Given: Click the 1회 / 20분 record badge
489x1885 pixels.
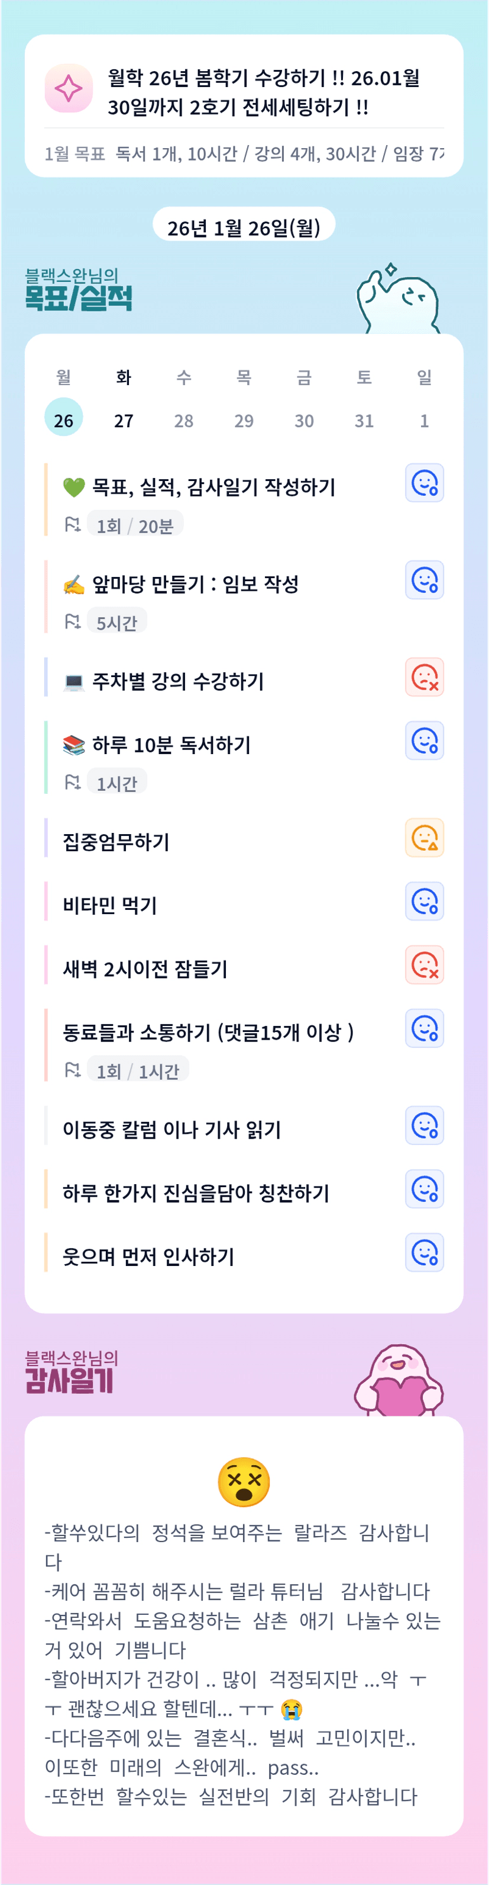Looking at the screenshot, I should point(135,525).
